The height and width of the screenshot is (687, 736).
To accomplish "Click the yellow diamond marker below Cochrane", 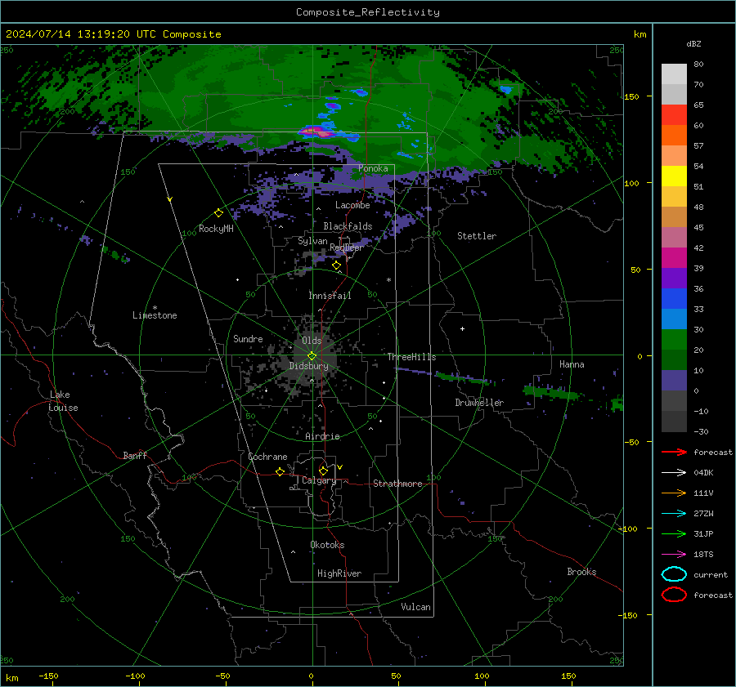I will pos(280,471).
